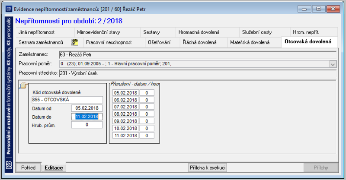Click the KS application icon in title bar
The width and height of the screenshot is (346, 180).
[x=9, y=9]
